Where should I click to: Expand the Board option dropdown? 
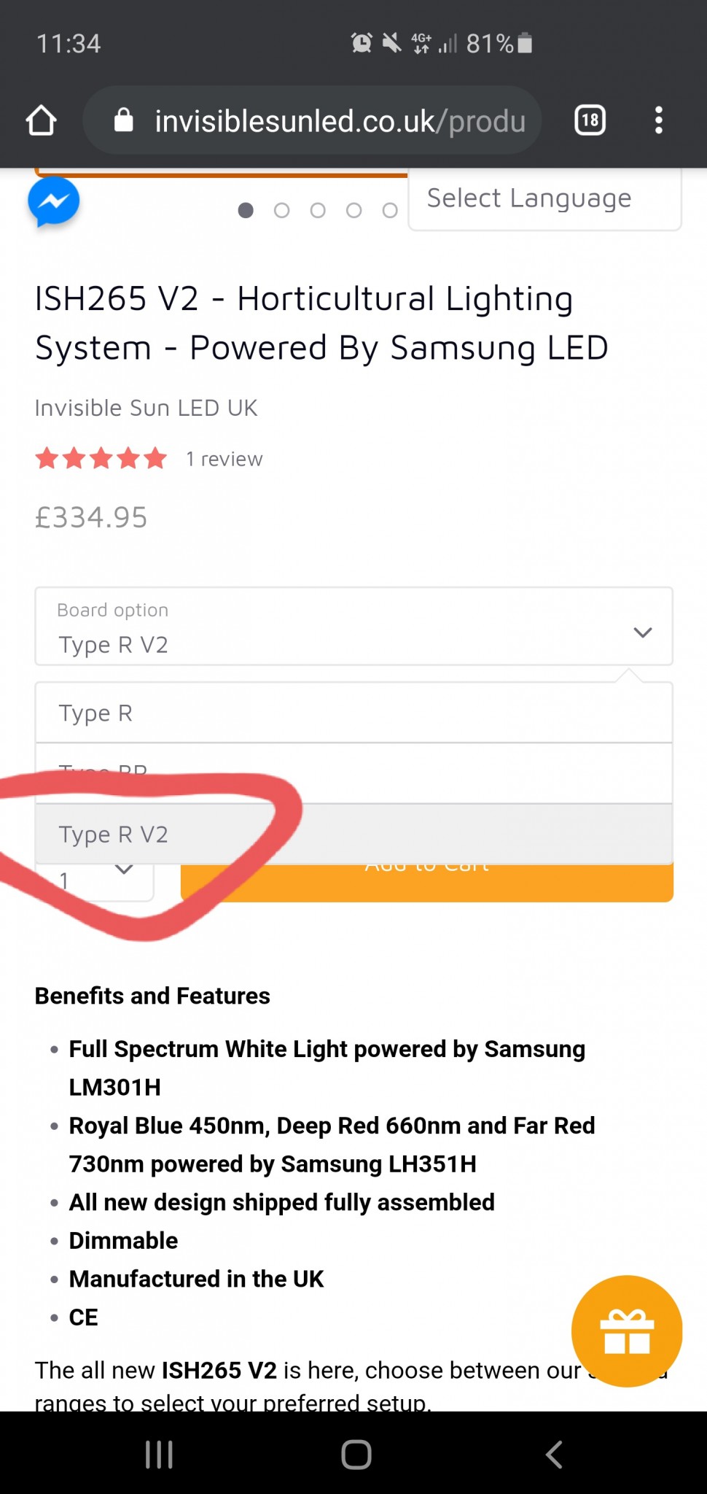pos(353,627)
